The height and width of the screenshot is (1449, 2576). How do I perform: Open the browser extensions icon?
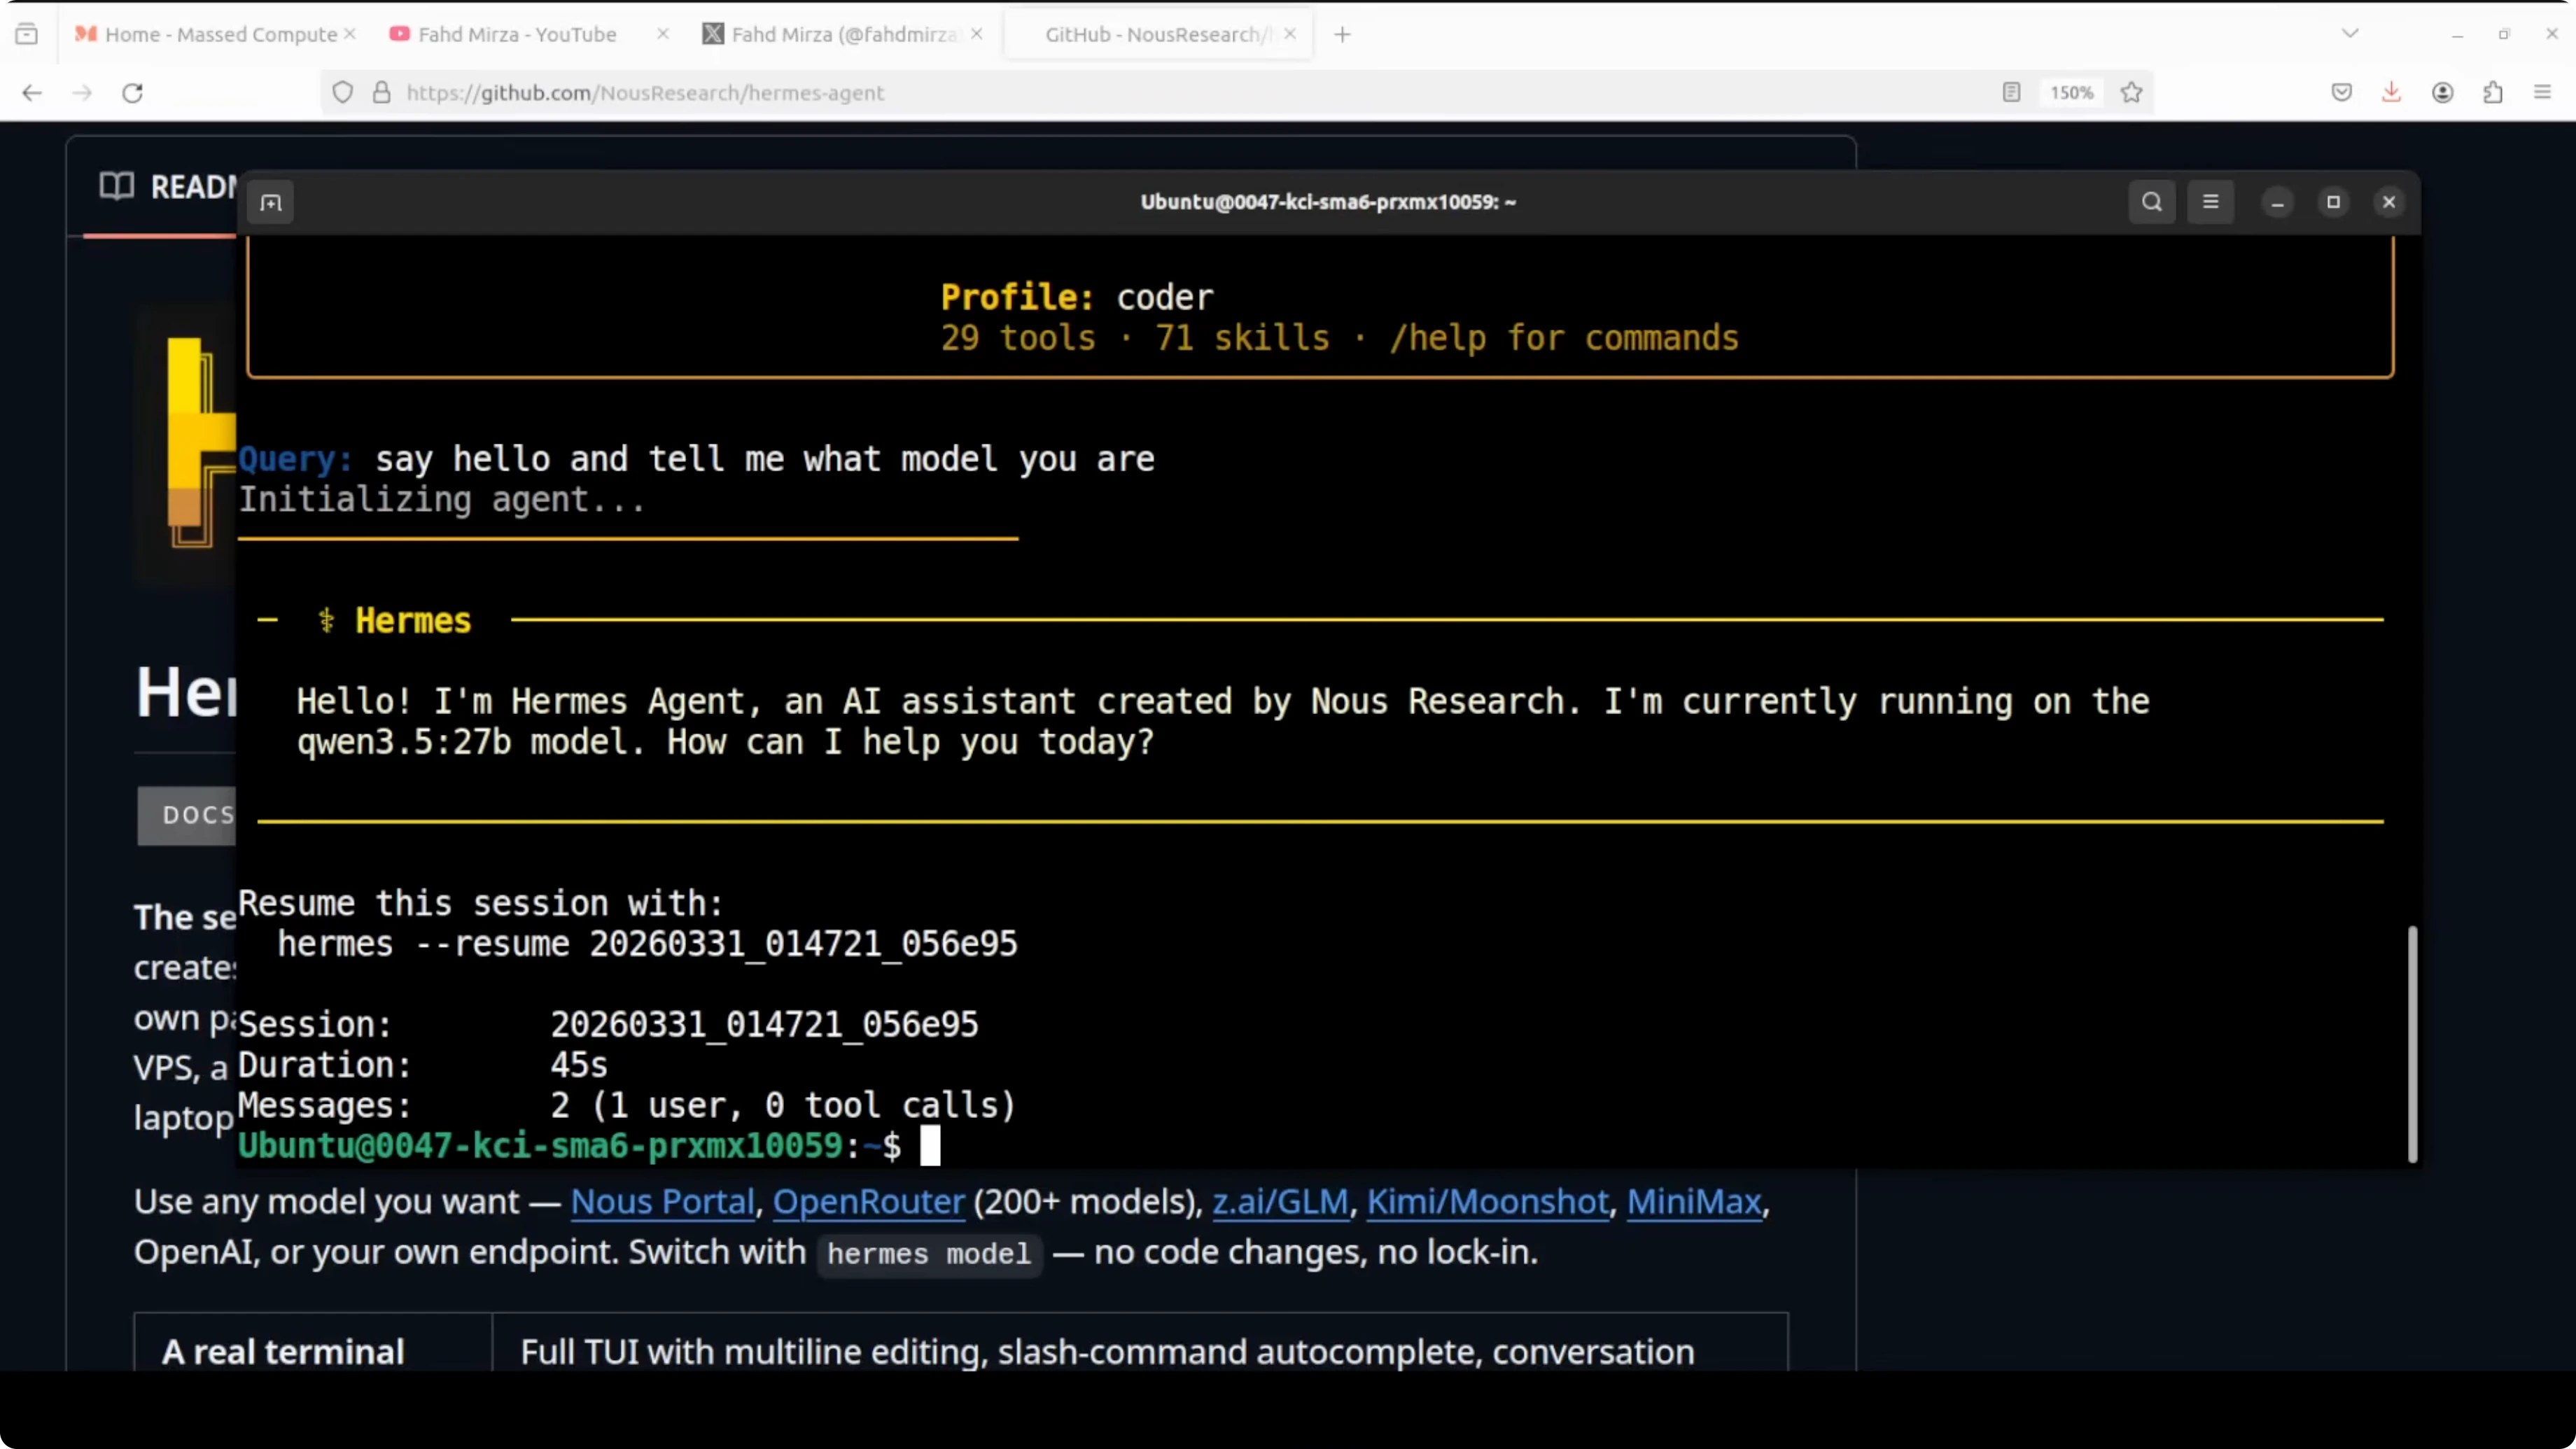2492,93
